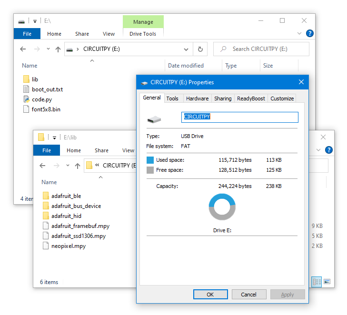
Task: Open File menu in E:\ window
Action: (27, 34)
